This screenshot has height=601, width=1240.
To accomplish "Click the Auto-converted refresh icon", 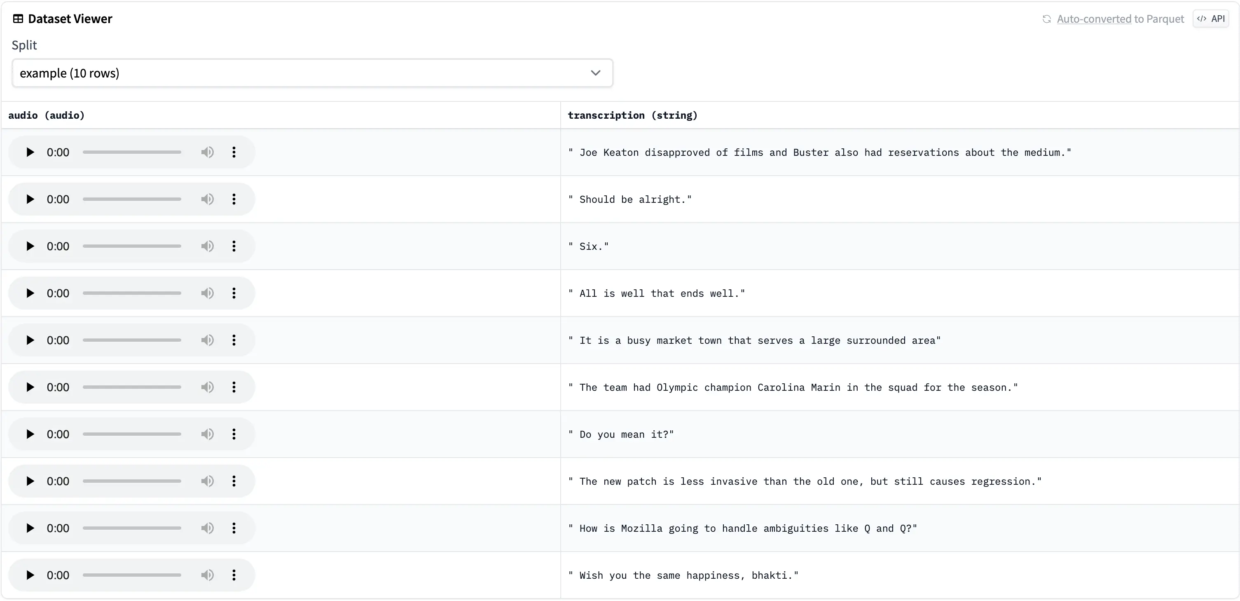I will pos(1046,18).
